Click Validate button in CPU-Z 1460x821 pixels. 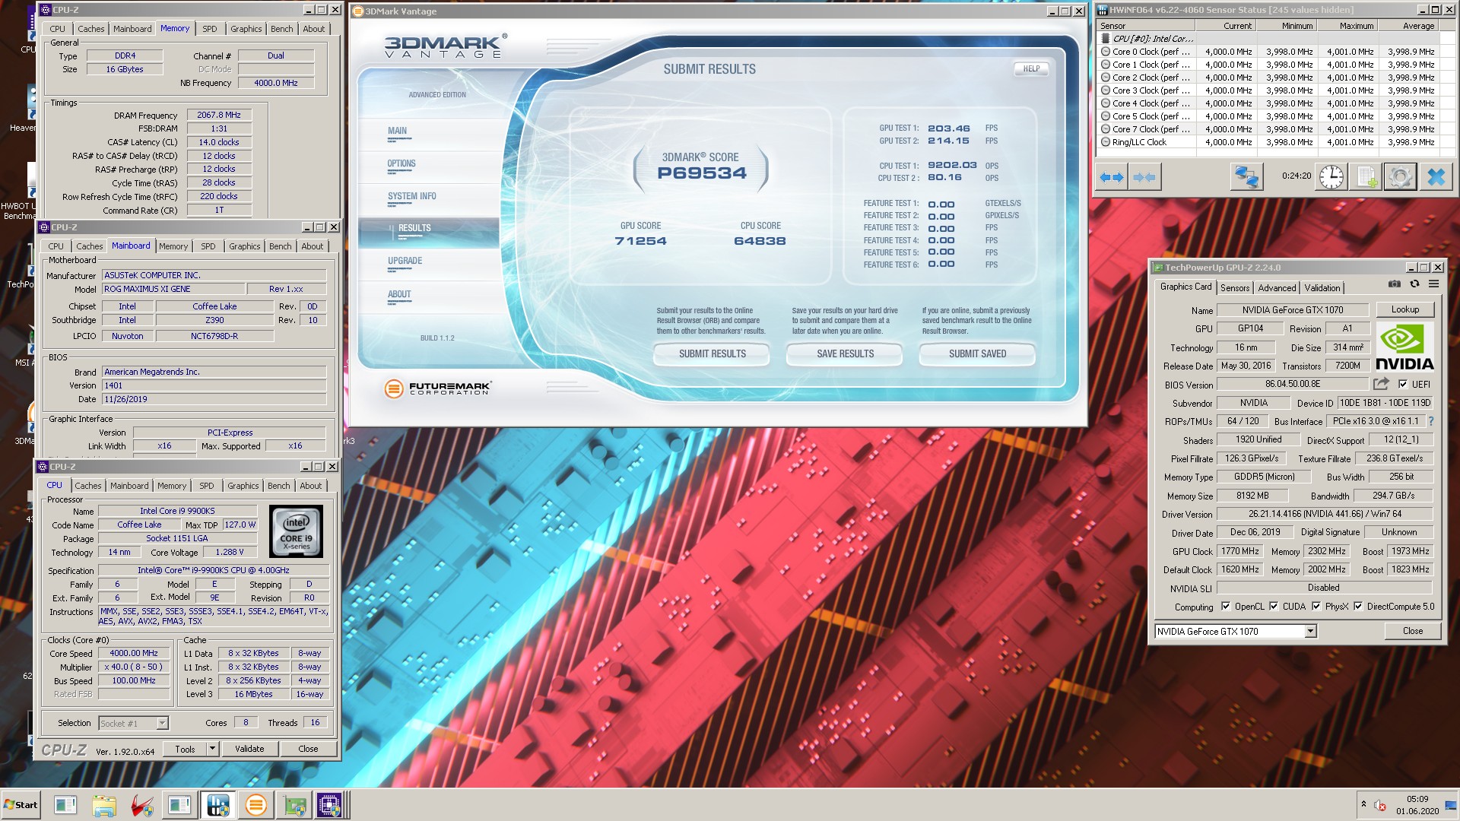(x=249, y=749)
